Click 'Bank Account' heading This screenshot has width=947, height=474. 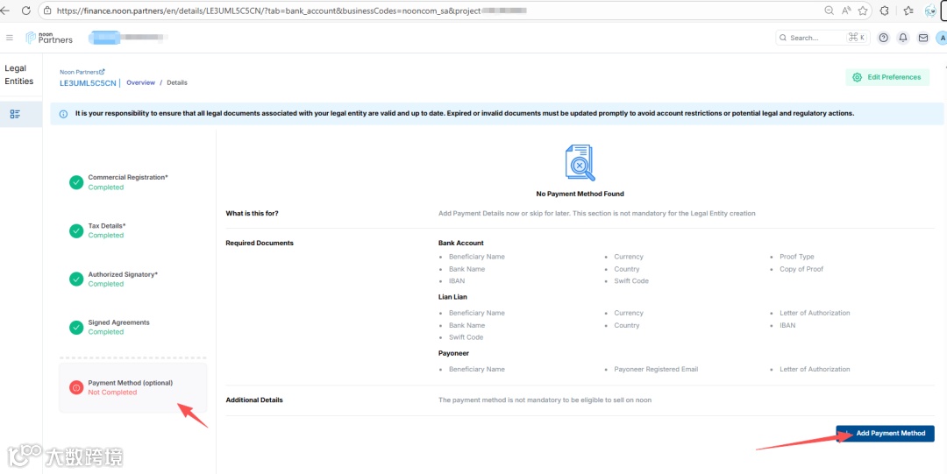[461, 243]
